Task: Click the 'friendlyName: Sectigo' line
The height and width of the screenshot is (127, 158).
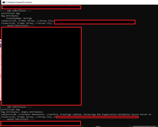Action: [19, 18]
